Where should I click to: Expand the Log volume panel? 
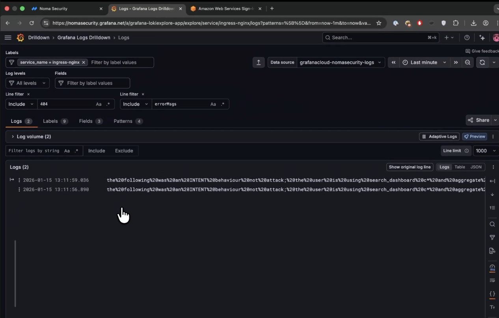[13, 137]
